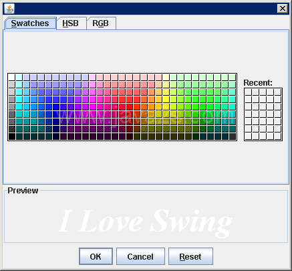
Task: Open the RGB tab
Action: [x=101, y=23]
